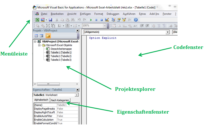Open the Debuggen menu
This screenshot has height=129, width=210.
pyautogui.click(x=113, y=14)
